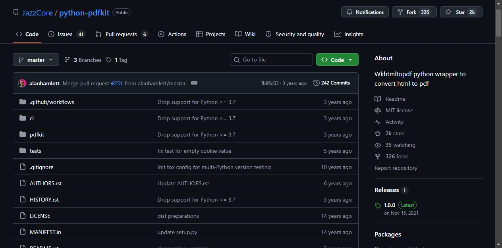Open the AUTHORS.rst file
The width and height of the screenshot is (502, 248).
[46, 183]
